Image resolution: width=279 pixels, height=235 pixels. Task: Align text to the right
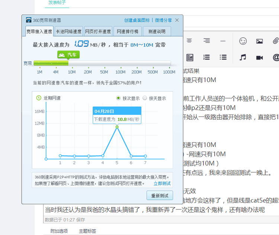(x=206, y=40)
